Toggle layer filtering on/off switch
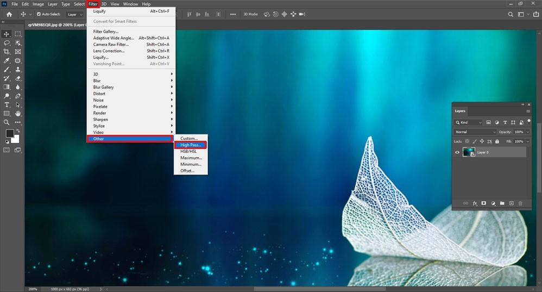Image resolution: width=542 pixels, height=292 pixels. click(x=529, y=121)
